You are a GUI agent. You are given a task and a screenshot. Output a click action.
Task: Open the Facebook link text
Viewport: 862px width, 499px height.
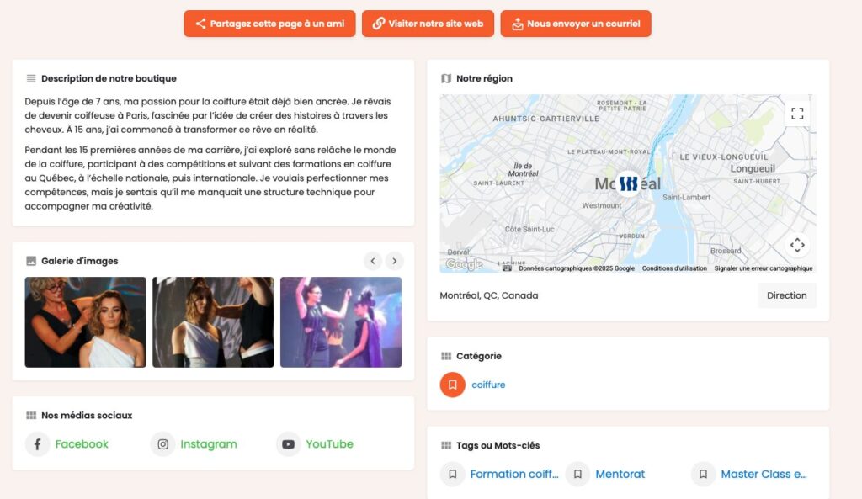(x=82, y=444)
